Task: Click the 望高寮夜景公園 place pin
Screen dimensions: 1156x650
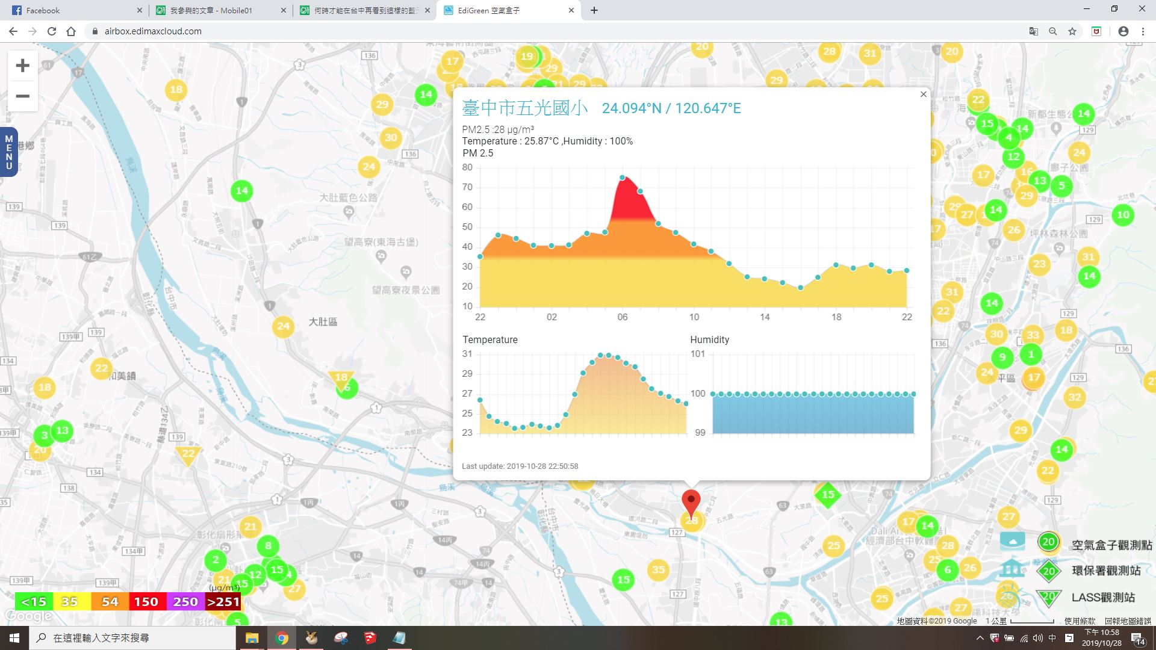Action: [x=406, y=273]
